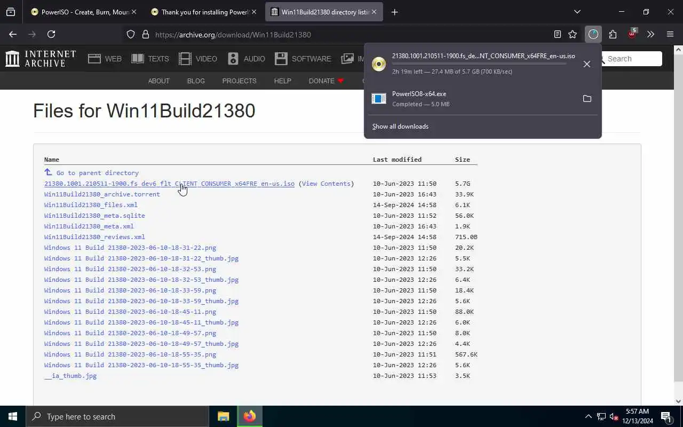The height and width of the screenshot is (427, 683).
Task: Open Firefox View icon in tab bar
Action: pos(11,12)
